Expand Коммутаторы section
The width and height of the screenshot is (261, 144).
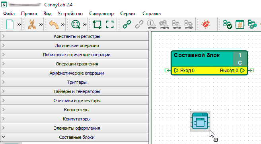pyautogui.click(x=74, y=119)
